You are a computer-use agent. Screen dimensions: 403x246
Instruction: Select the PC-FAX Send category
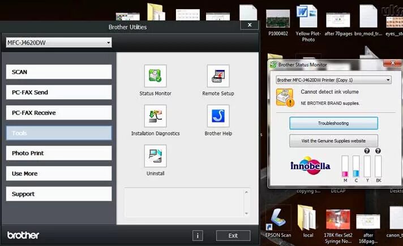(59, 93)
